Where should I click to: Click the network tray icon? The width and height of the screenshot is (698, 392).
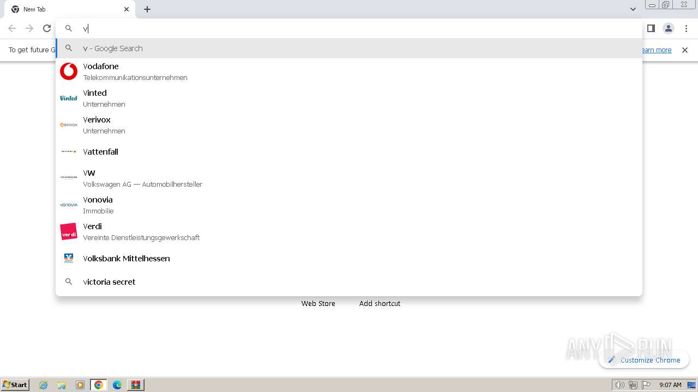[633, 385]
